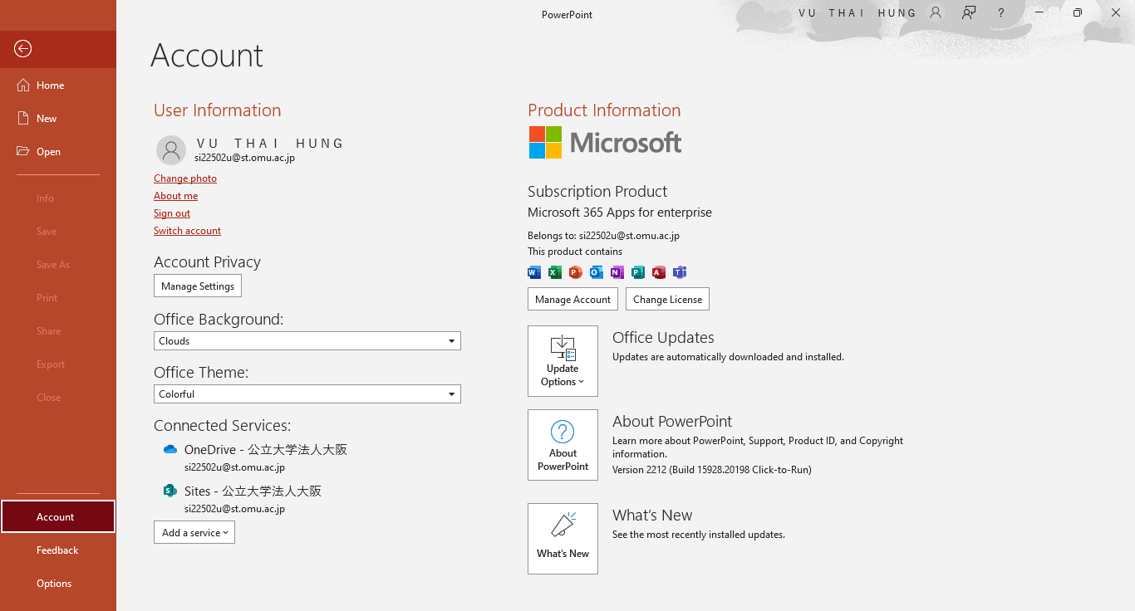Click the Info item in sidebar
The height and width of the screenshot is (611, 1135).
pos(58,198)
